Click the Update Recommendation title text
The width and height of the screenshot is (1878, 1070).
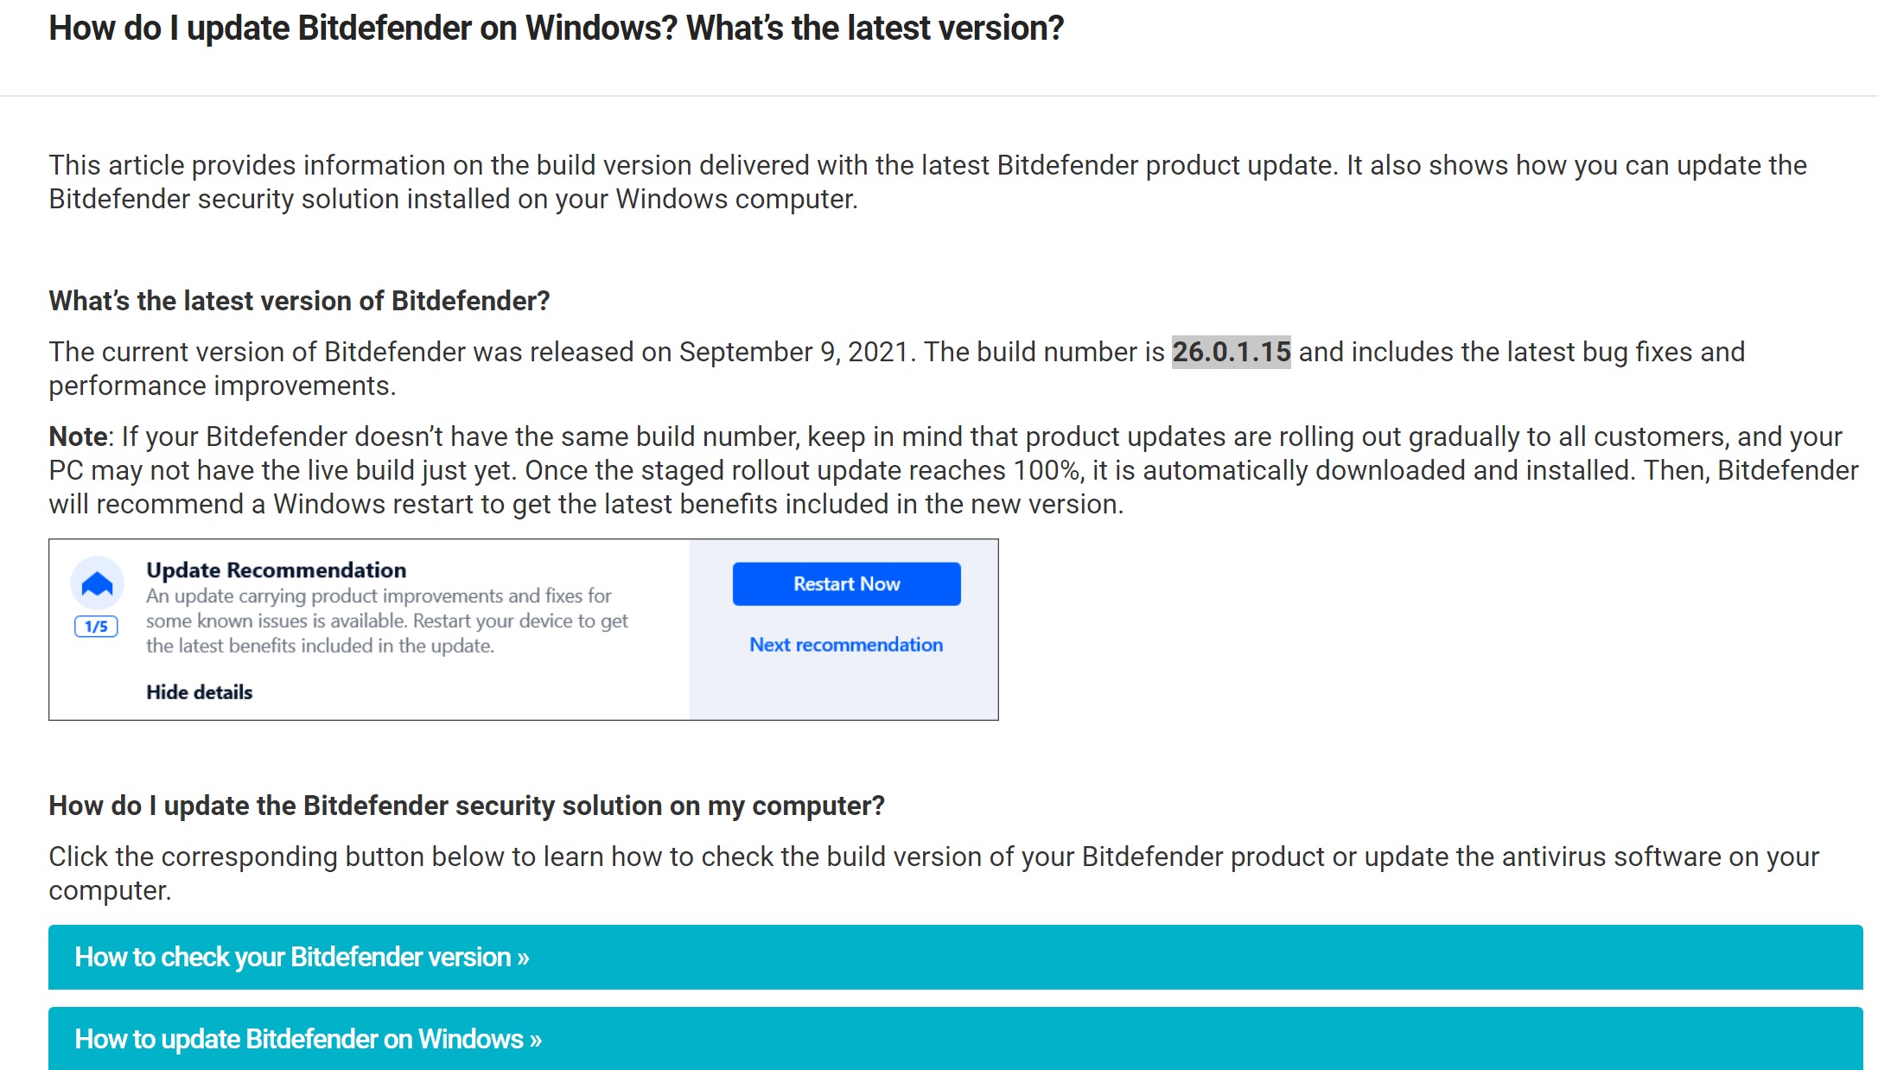point(276,570)
